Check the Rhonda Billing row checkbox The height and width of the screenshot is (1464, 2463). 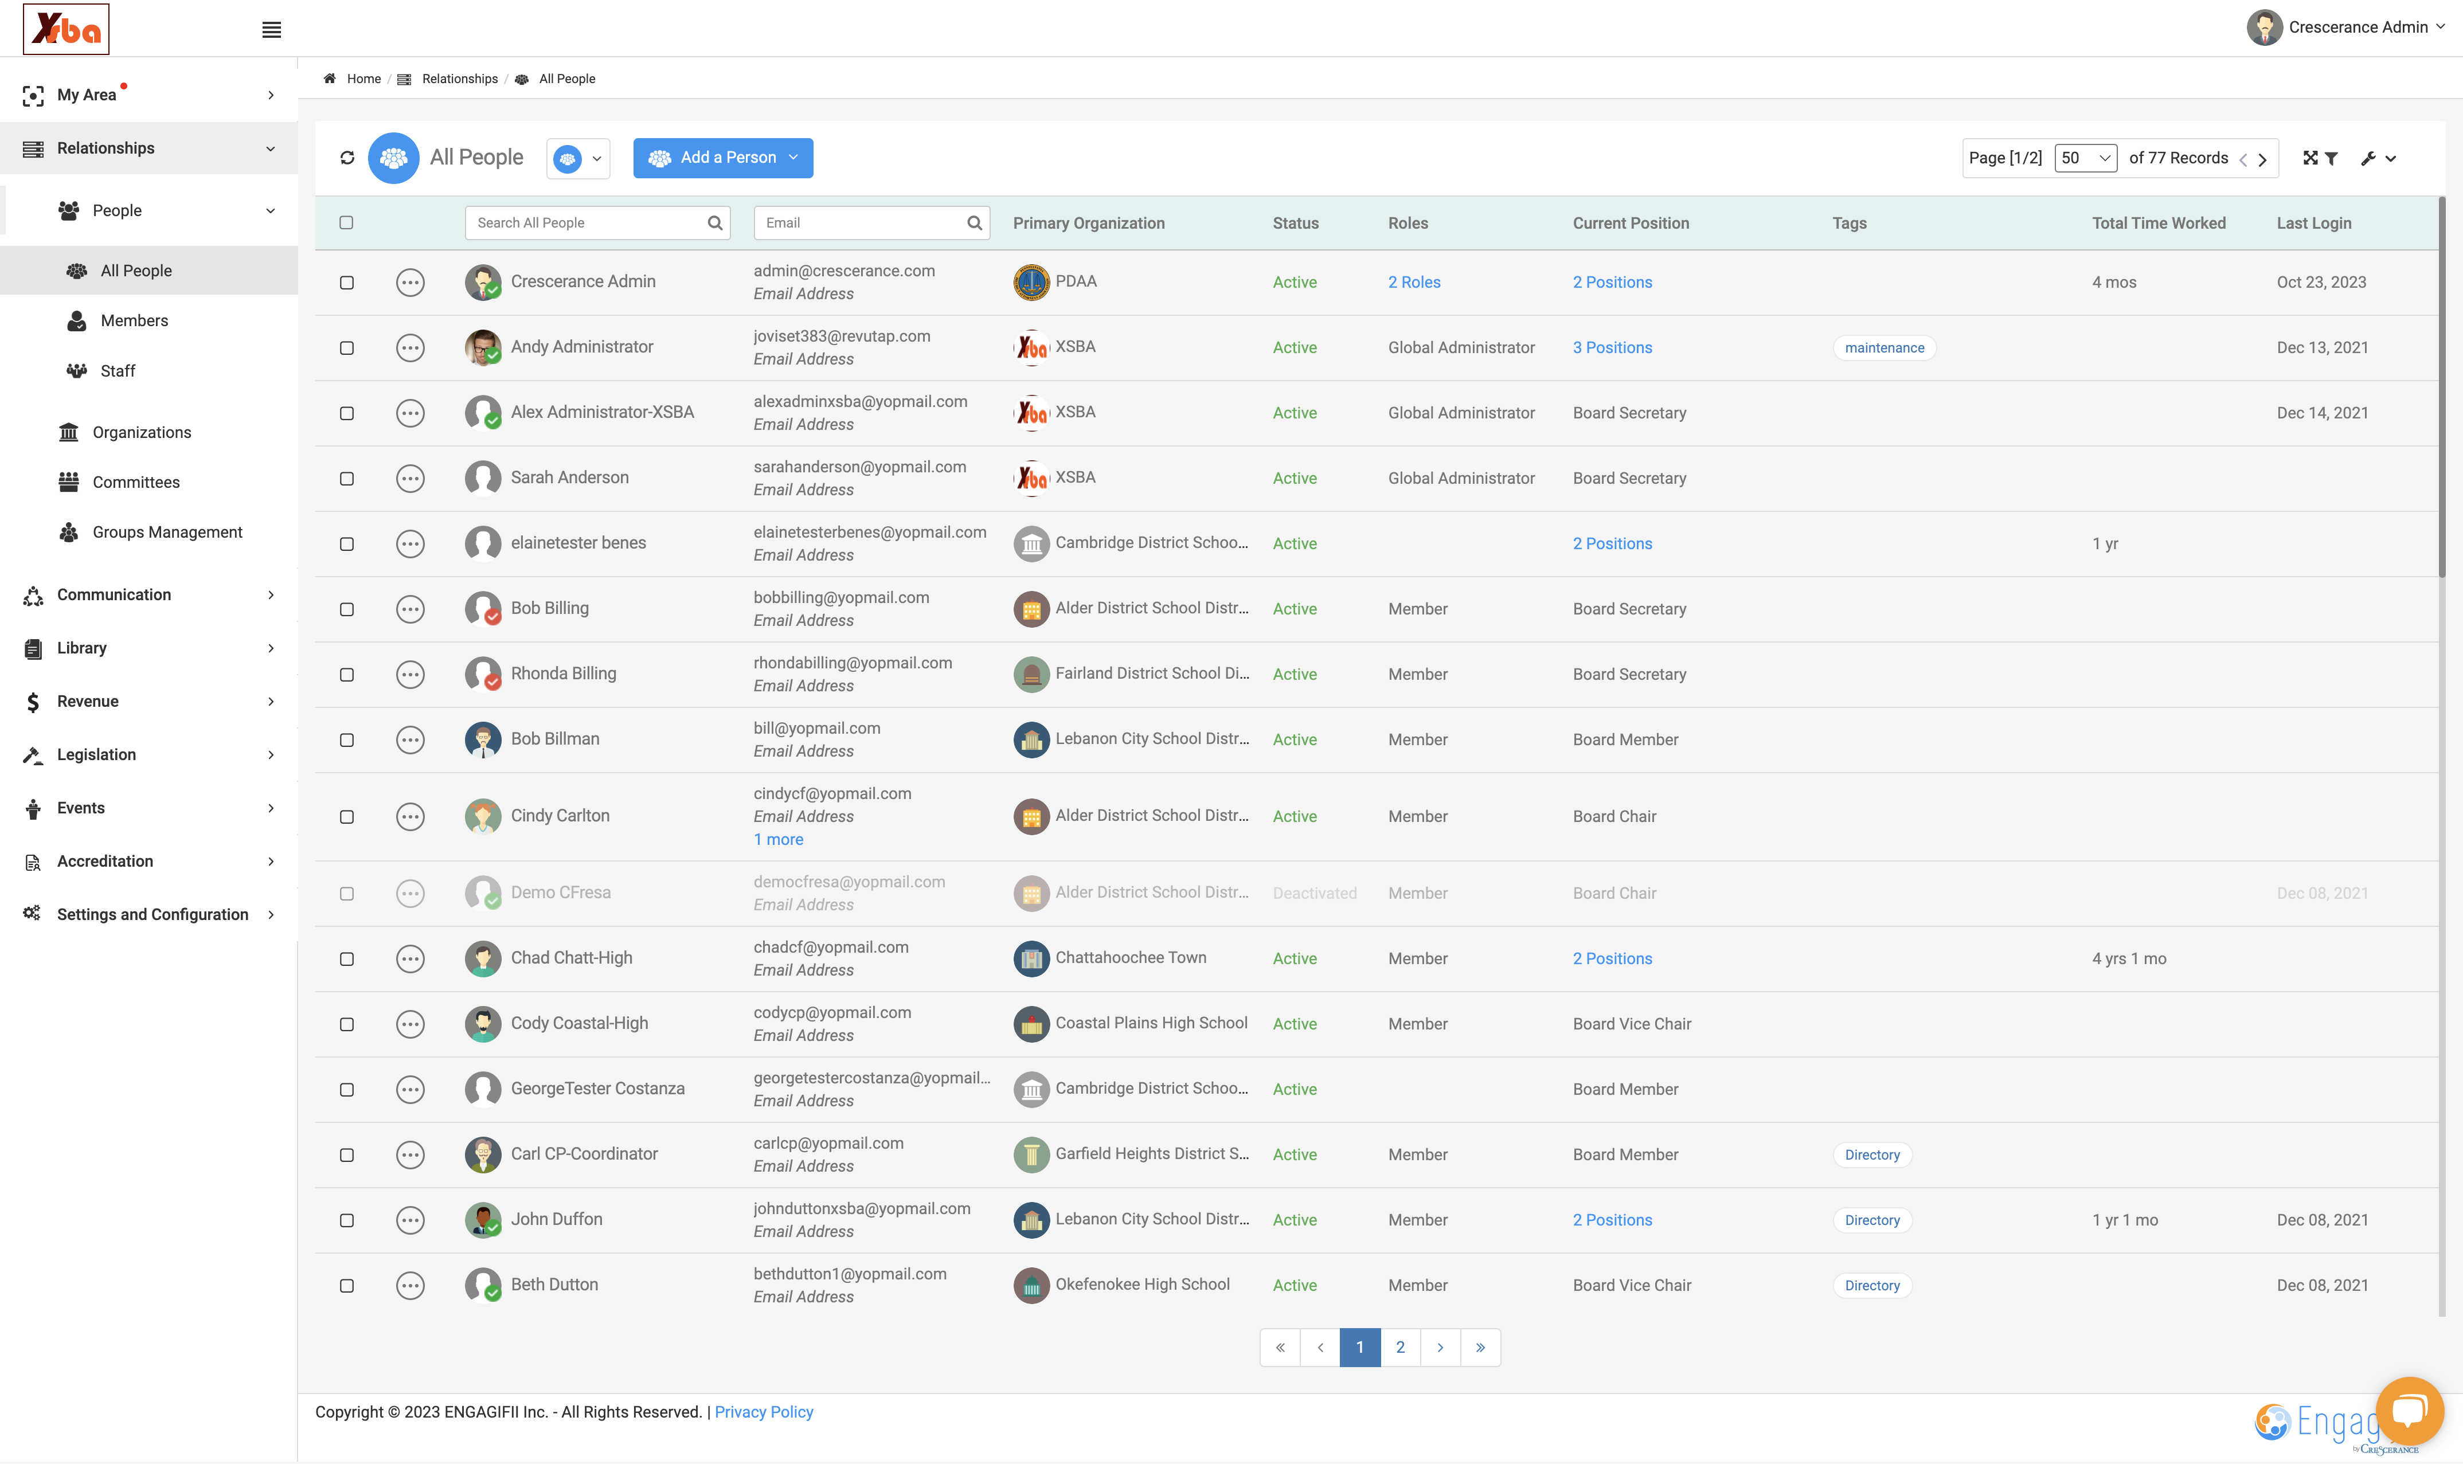pyautogui.click(x=347, y=675)
